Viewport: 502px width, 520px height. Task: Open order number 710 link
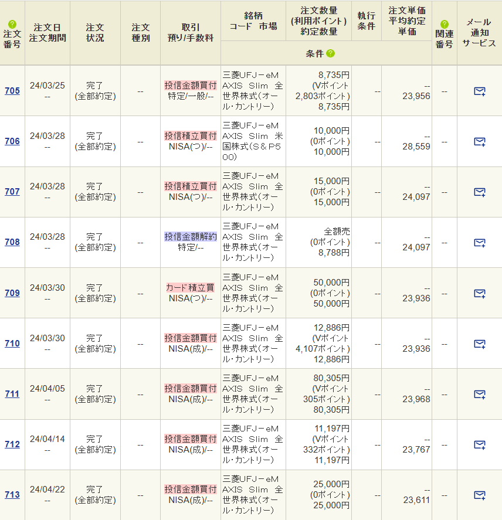[12, 343]
